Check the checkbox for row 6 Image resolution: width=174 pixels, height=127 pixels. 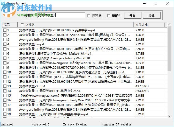tap(5, 54)
